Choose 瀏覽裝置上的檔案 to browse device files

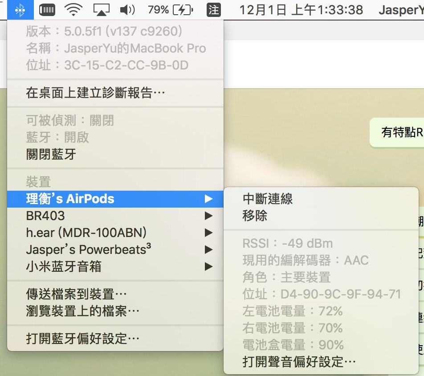tap(115, 311)
